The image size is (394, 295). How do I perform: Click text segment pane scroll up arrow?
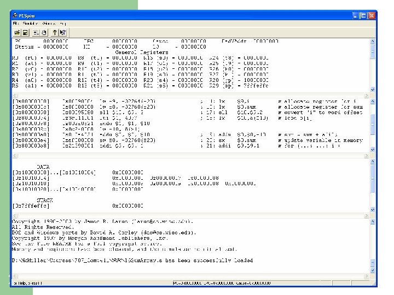pos(373,102)
